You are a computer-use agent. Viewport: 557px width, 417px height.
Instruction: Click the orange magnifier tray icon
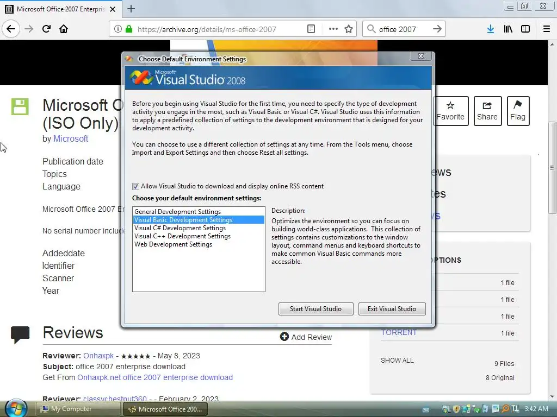[x=505, y=409]
